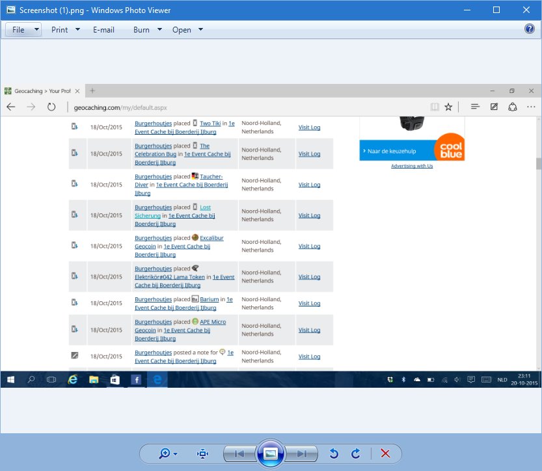Click the Edge Hub lines icon
The image size is (542, 471).
(x=475, y=107)
